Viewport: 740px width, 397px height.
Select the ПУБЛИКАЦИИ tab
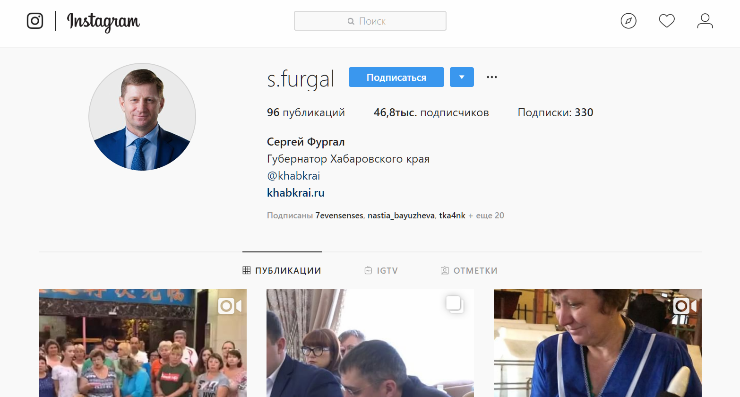(282, 270)
